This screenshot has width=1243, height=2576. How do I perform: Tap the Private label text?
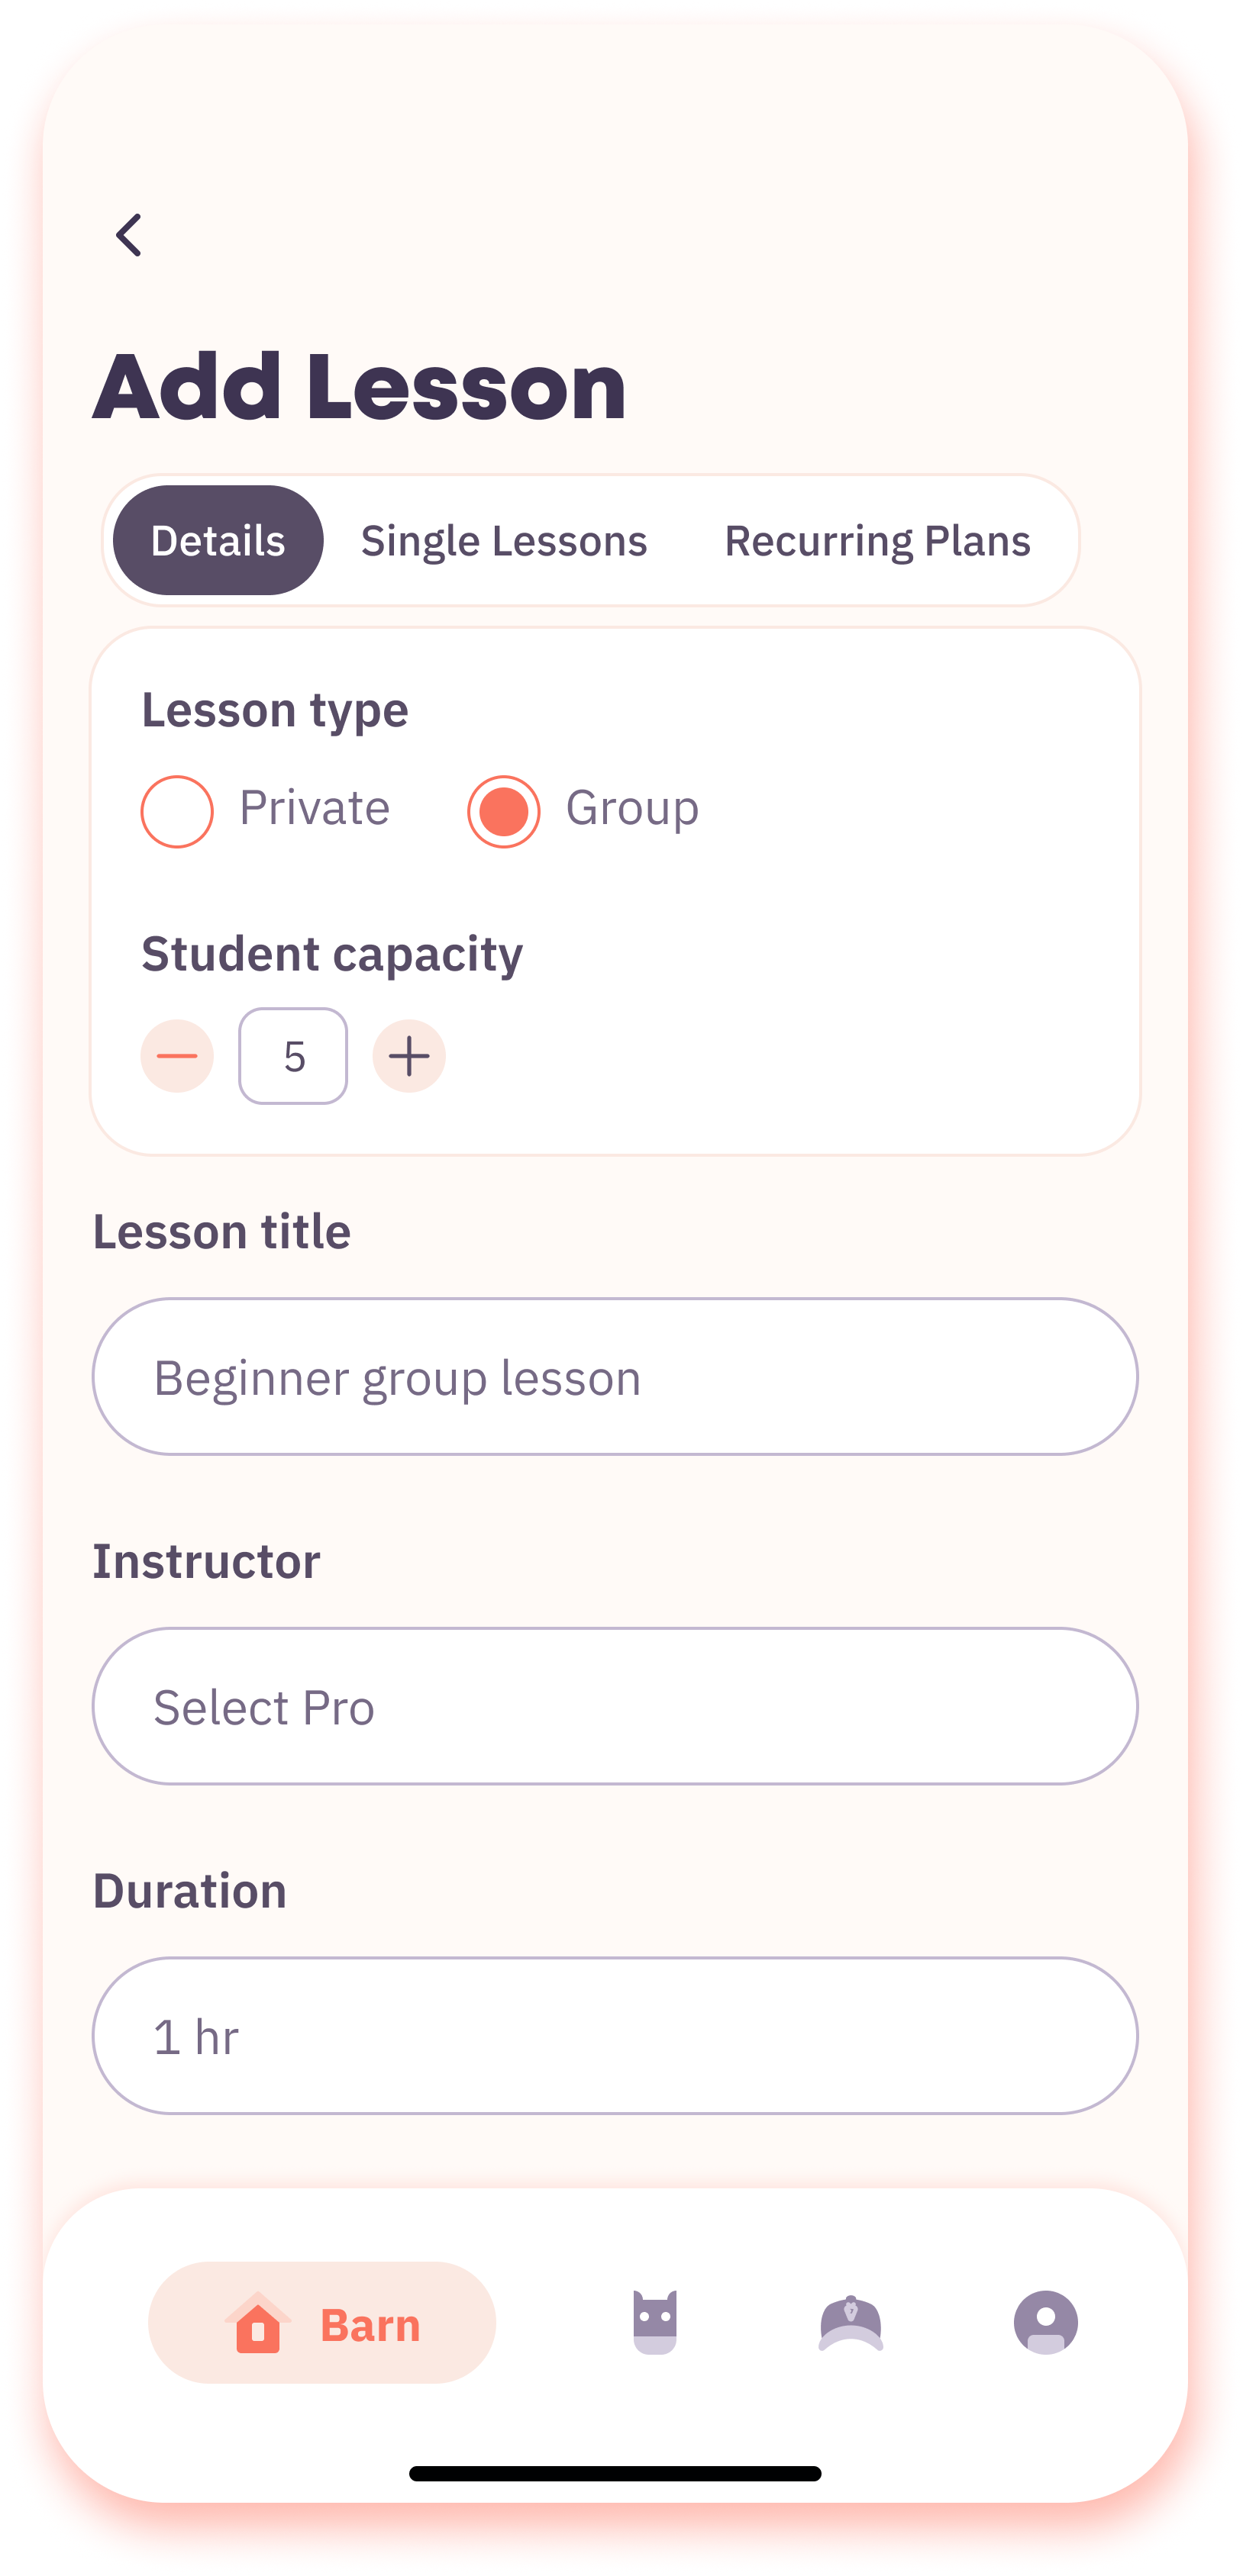click(x=315, y=807)
